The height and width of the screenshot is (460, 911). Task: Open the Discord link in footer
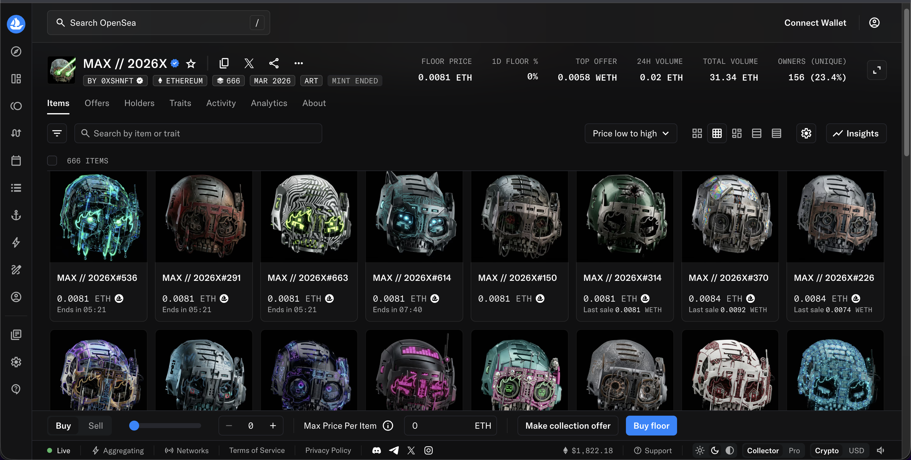376,450
